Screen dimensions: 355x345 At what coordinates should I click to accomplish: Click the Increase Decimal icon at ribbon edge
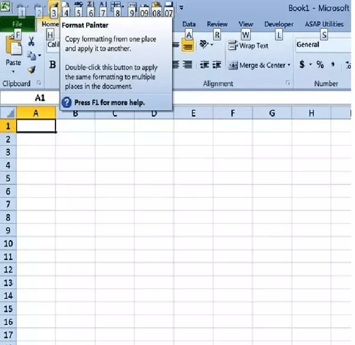coord(348,65)
